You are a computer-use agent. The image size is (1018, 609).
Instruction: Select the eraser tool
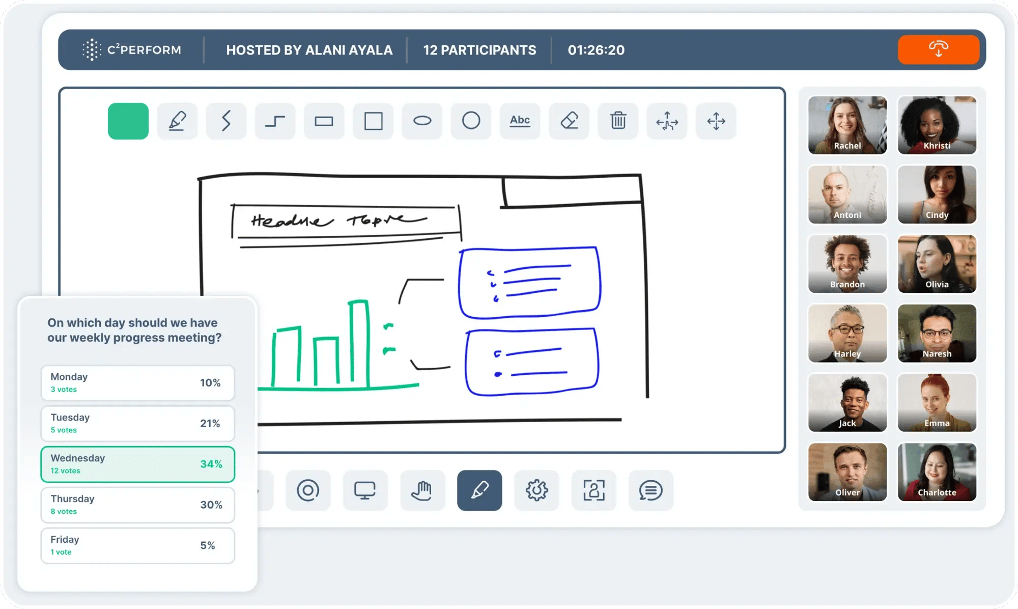click(x=569, y=121)
